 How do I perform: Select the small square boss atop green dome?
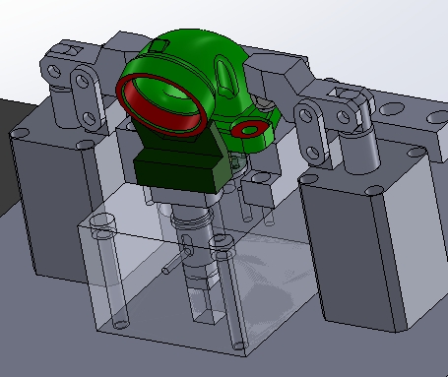pyautogui.click(x=159, y=45)
